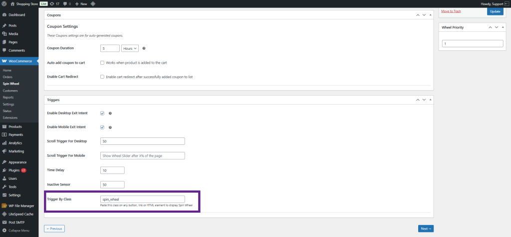Open the updates icon showing 17
Viewport: 511px width, 237px height.
coord(54,3)
